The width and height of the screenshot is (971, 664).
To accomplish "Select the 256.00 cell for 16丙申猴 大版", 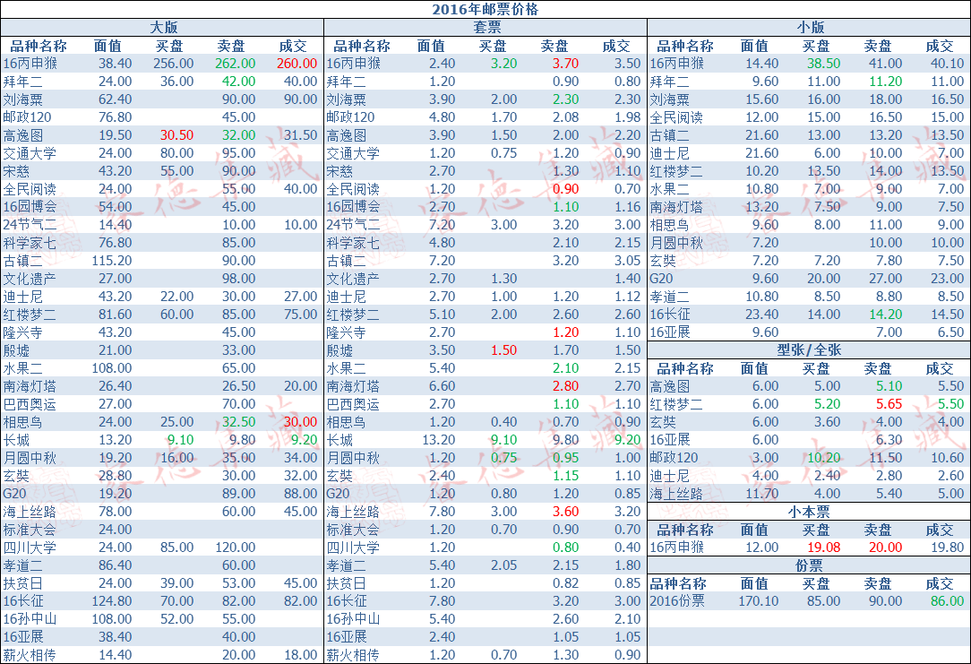I will coord(174,64).
